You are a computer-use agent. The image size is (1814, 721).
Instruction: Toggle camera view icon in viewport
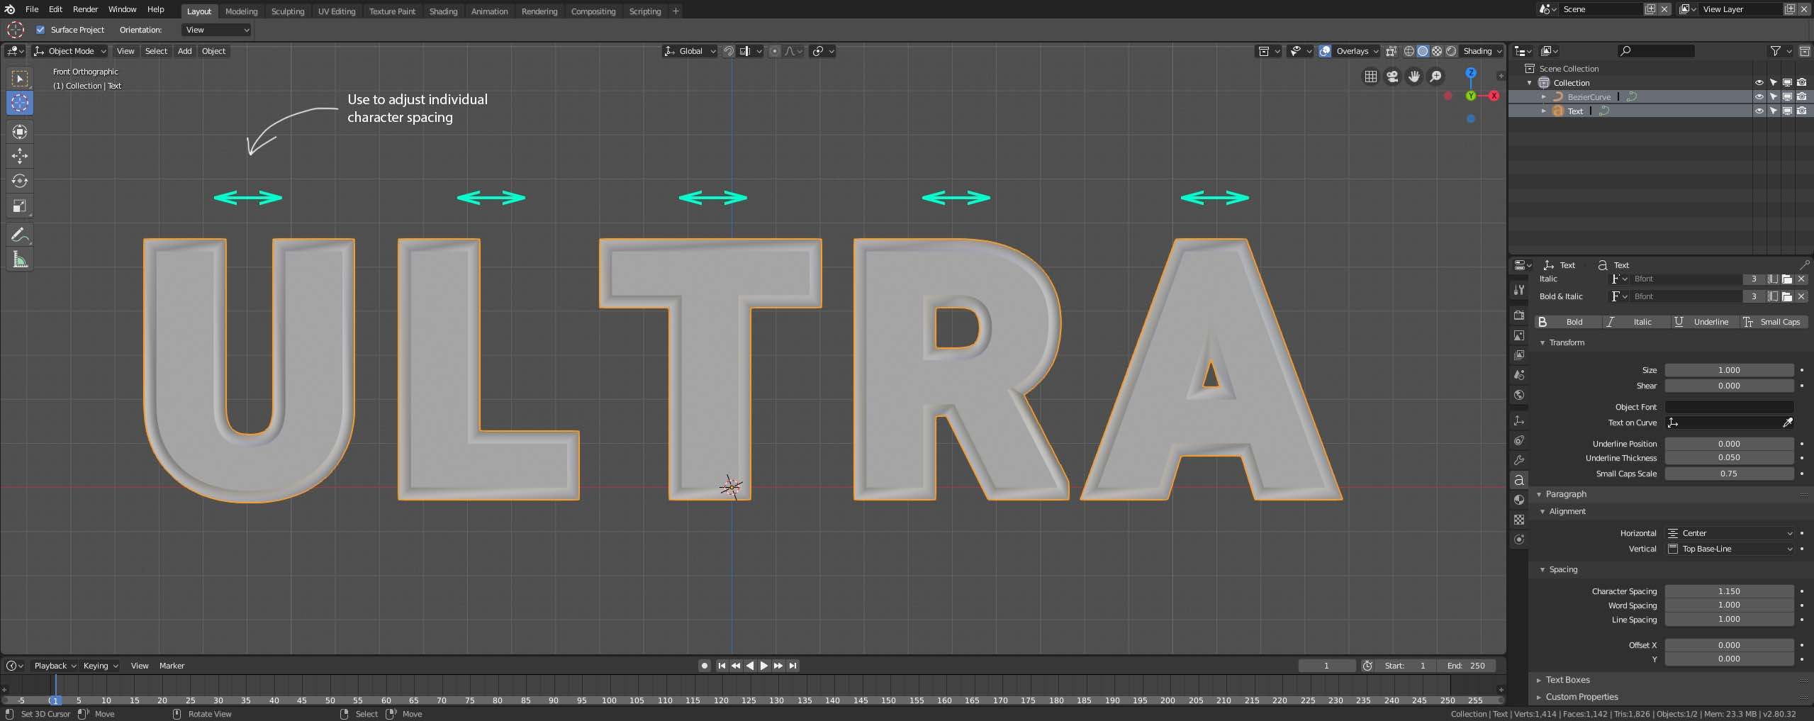click(x=1392, y=77)
